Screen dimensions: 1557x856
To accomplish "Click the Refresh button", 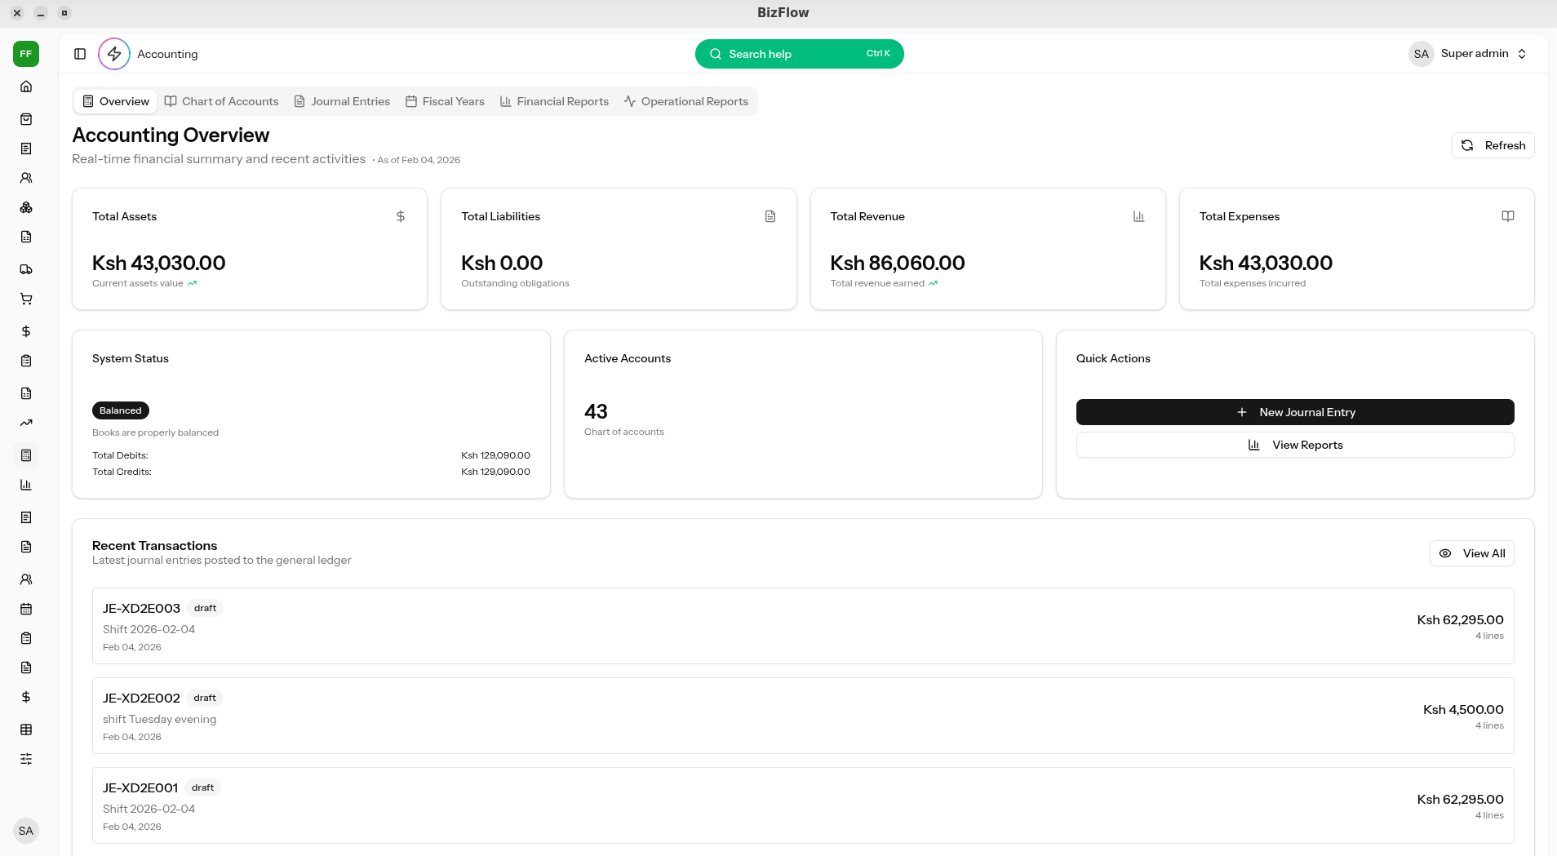I will click(x=1493, y=145).
